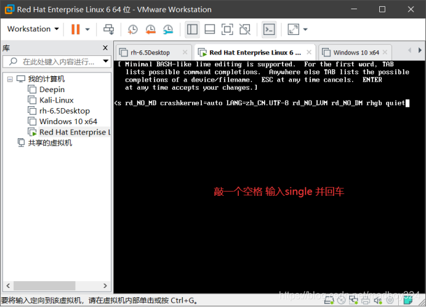Viewport: 426px width, 307px height.
Task: Open the library search filter dropdown
Action: point(106,61)
